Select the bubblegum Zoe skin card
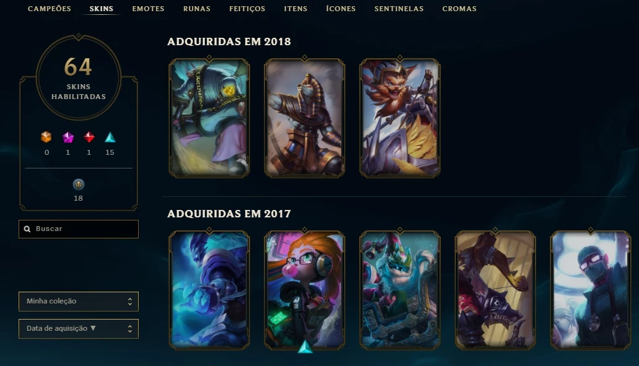 (x=305, y=290)
